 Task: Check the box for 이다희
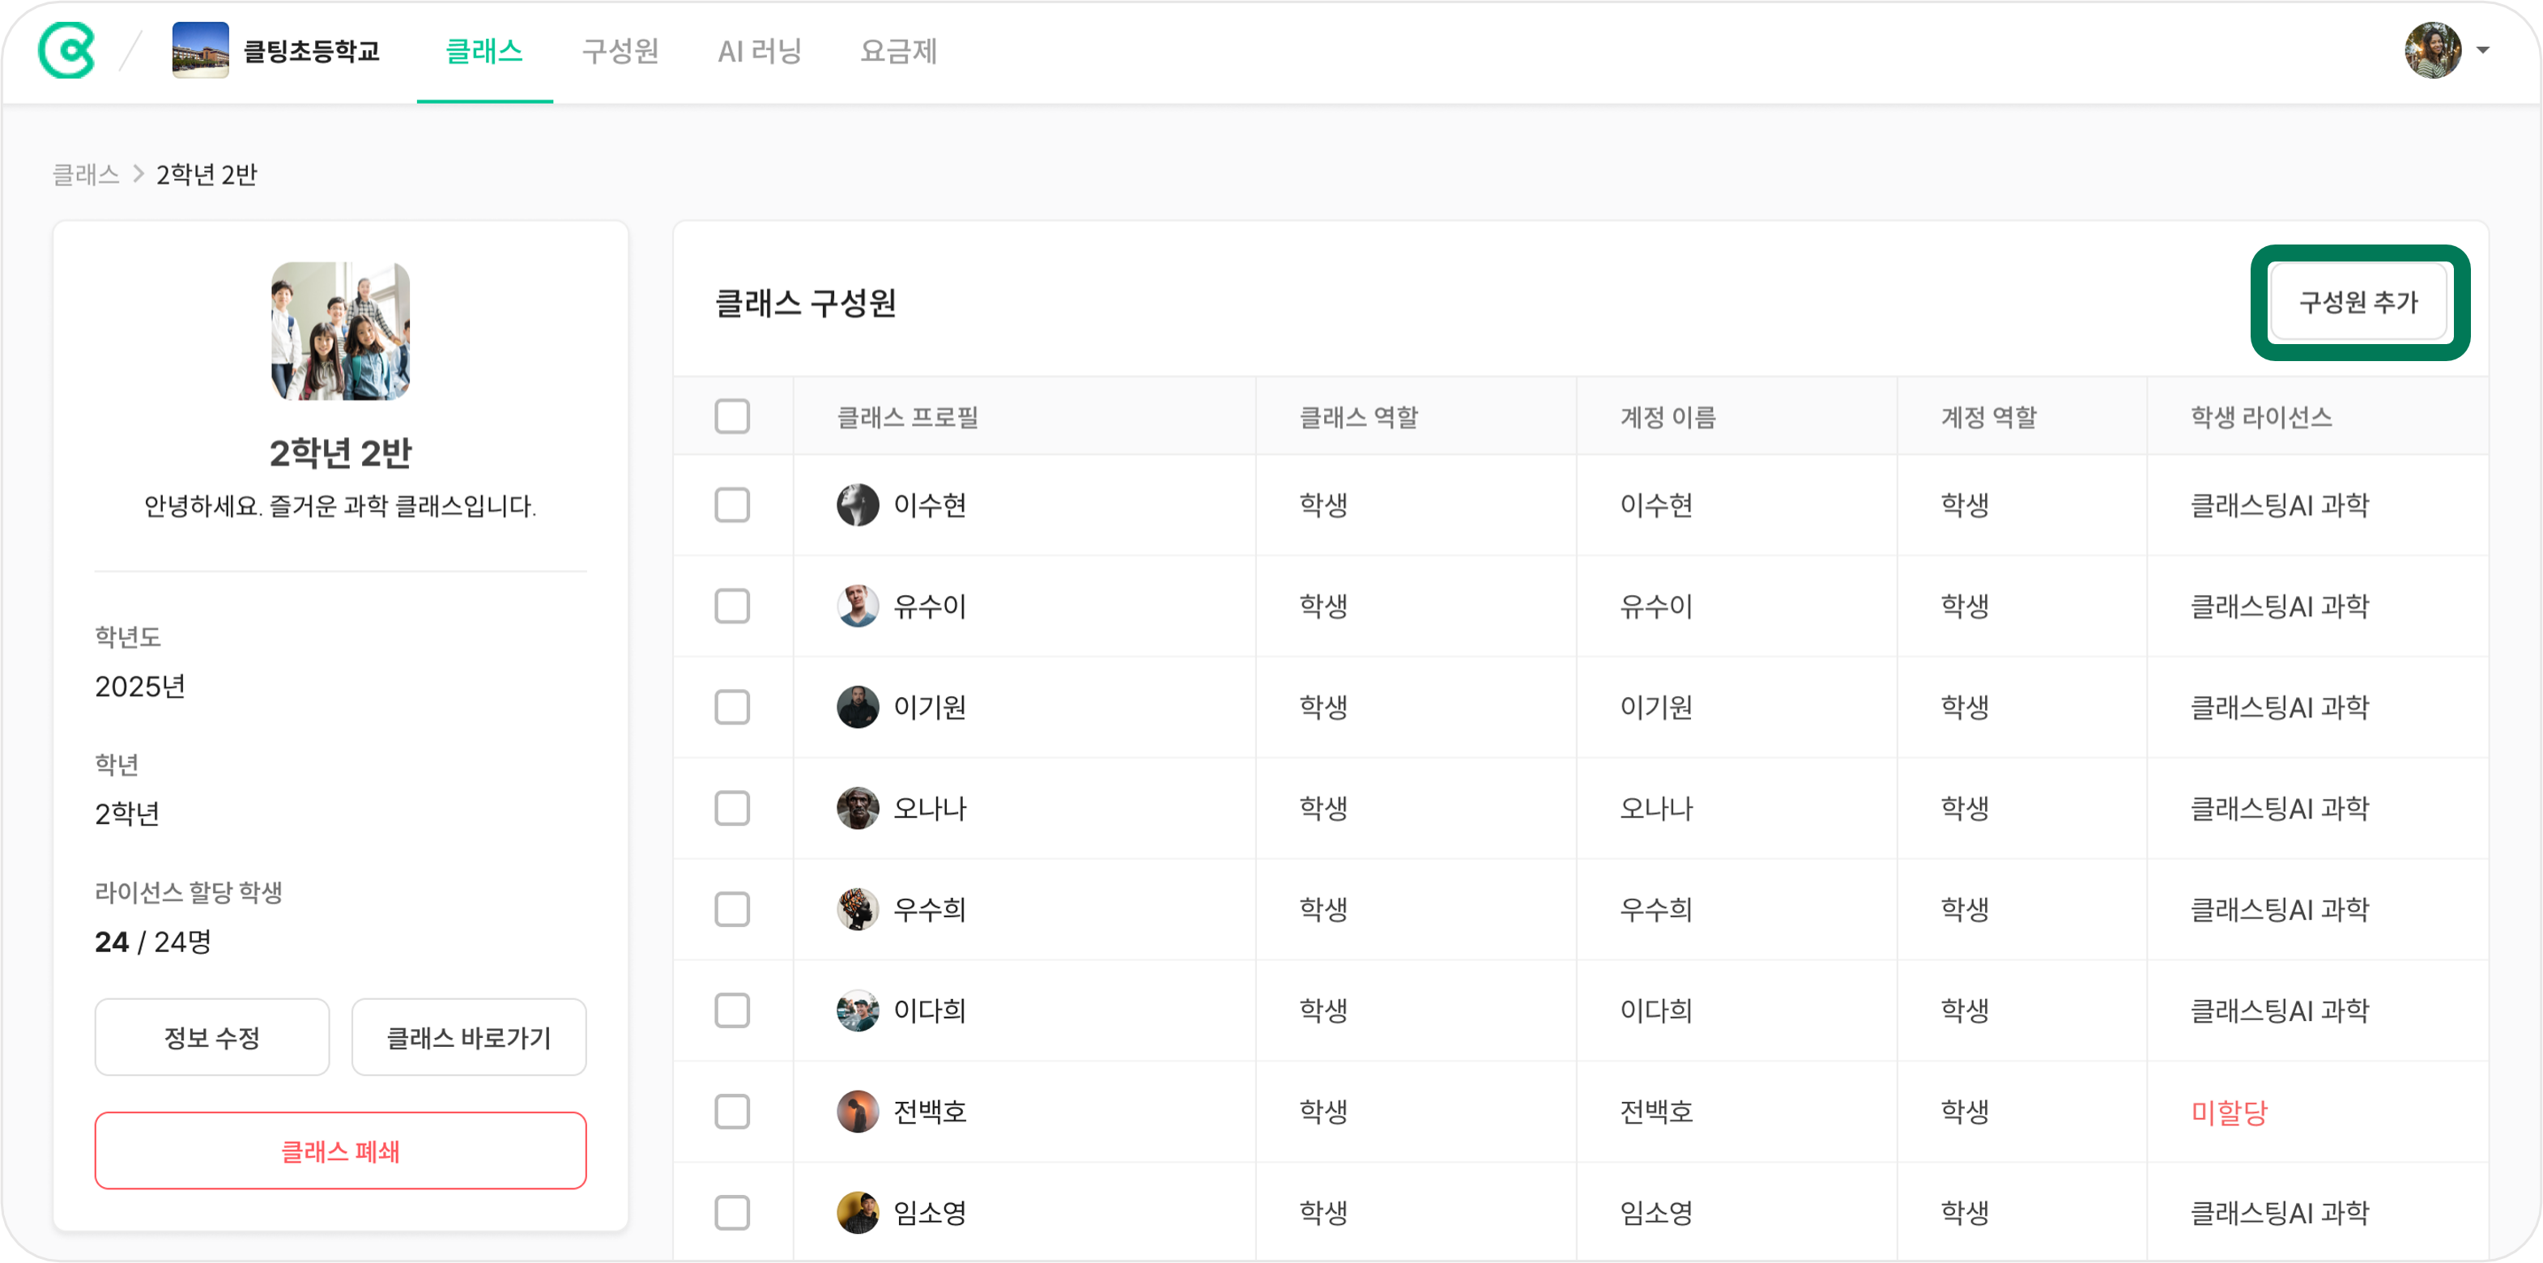(732, 1010)
